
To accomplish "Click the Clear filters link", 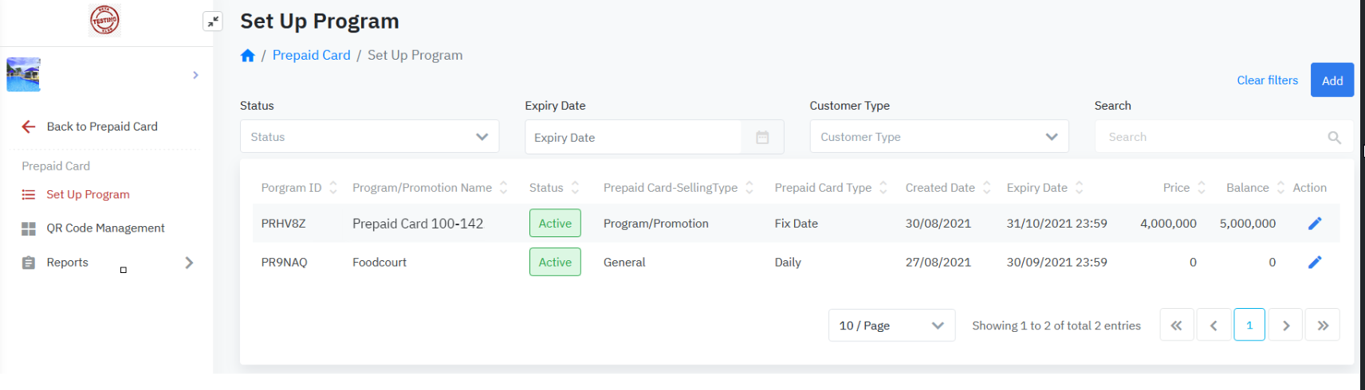I will pos(1267,80).
